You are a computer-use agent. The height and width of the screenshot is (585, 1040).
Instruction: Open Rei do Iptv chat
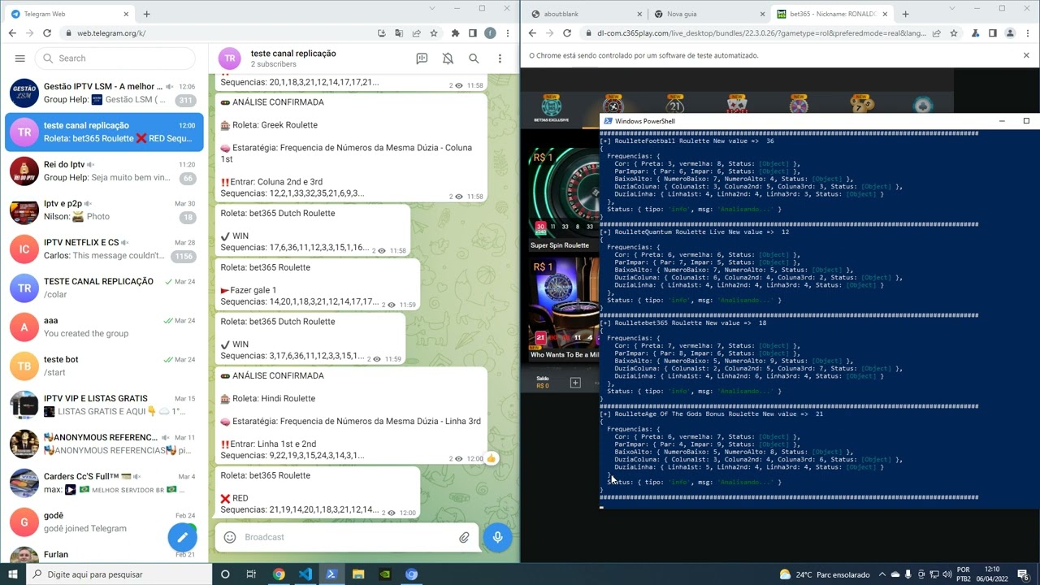(104, 171)
